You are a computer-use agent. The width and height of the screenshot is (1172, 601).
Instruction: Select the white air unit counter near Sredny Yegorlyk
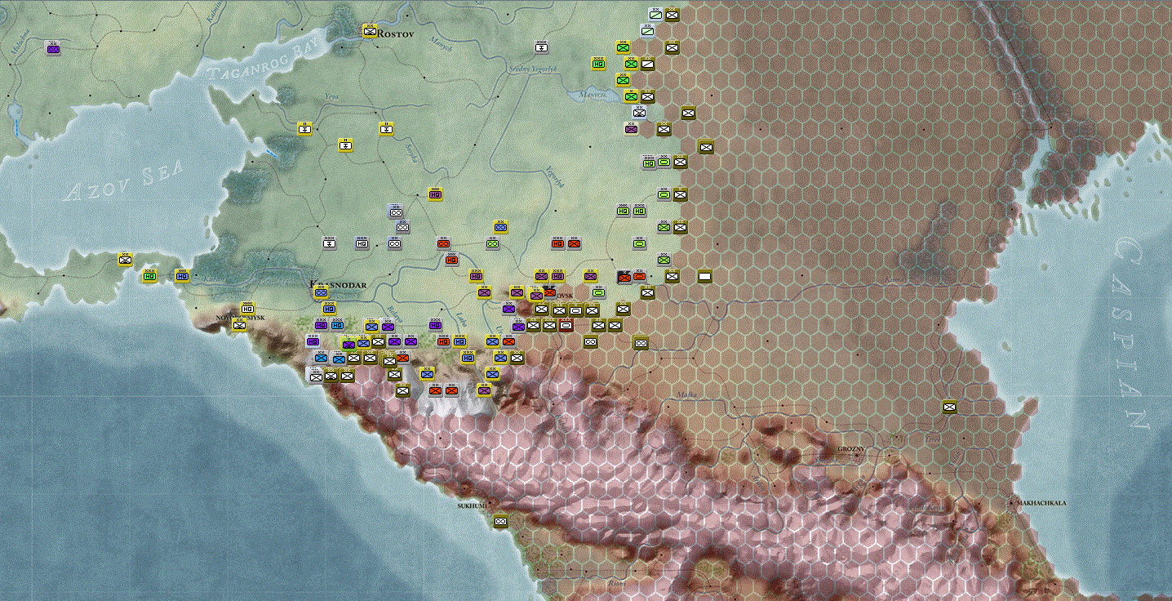click(541, 47)
